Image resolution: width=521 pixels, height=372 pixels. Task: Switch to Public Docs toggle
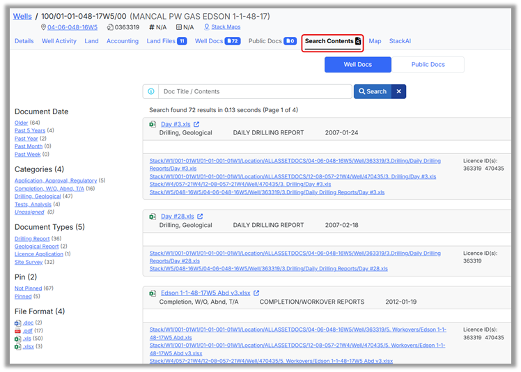tap(428, 65)
